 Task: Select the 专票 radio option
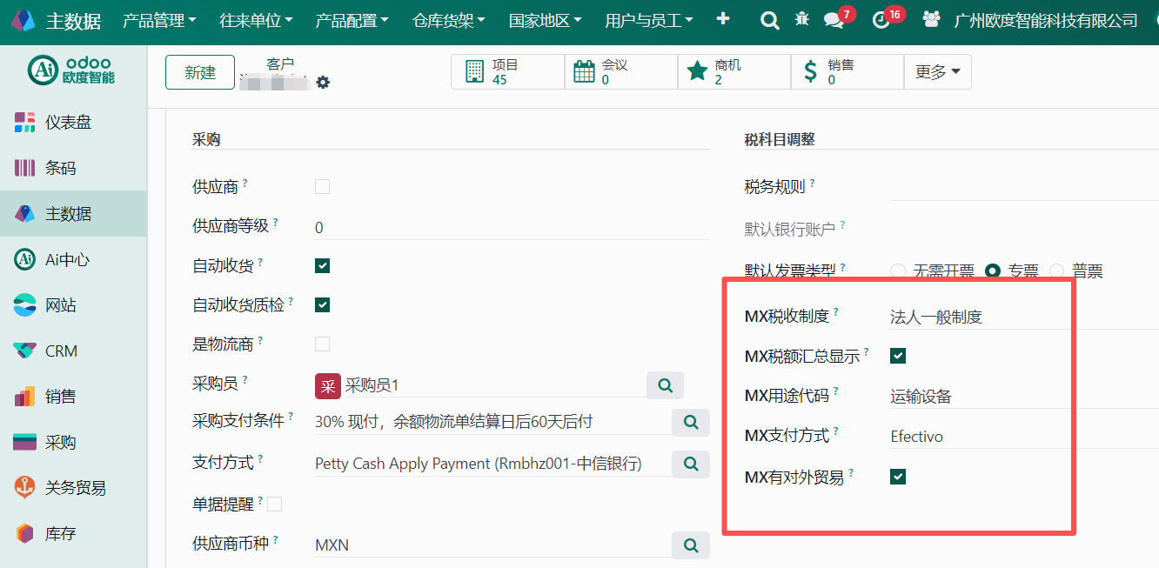(x=992, y=271)
